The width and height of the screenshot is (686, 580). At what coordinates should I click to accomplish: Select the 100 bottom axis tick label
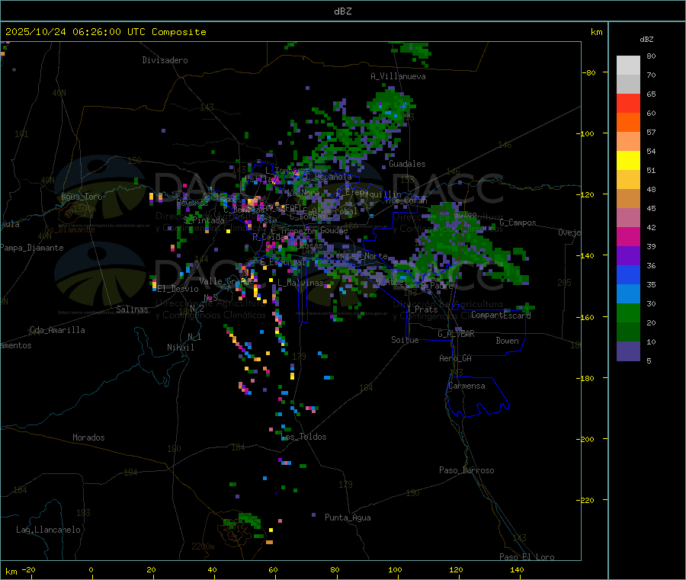[395, 570]
